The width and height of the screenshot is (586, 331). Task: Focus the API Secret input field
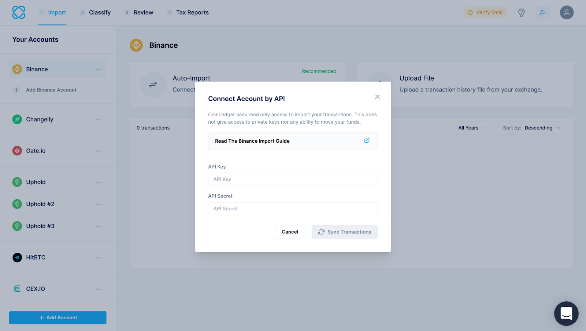point(293,208)
